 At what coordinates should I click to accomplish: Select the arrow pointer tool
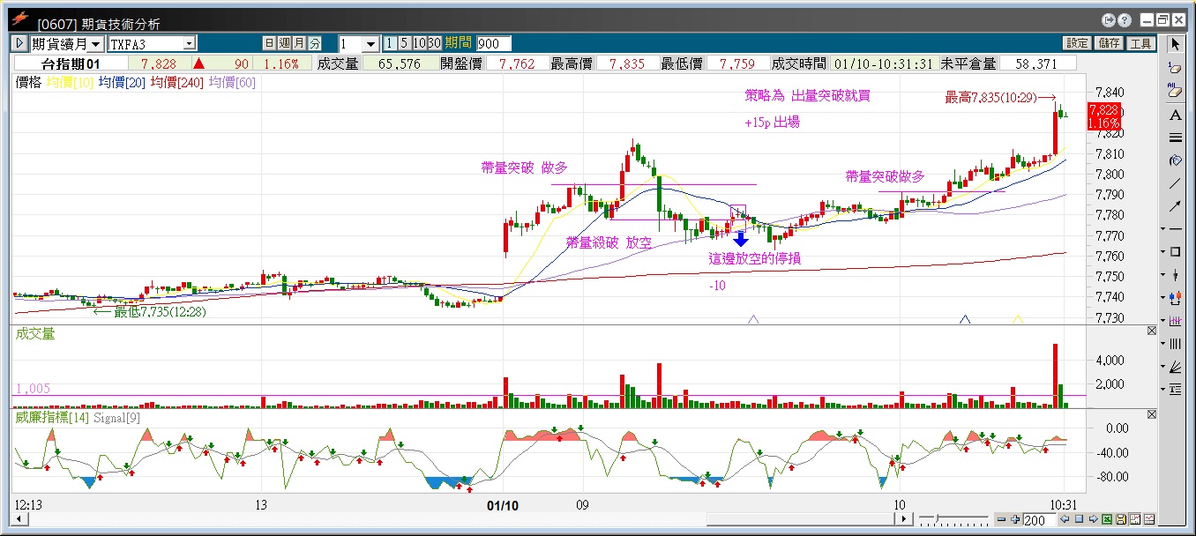coord(1175,44)
